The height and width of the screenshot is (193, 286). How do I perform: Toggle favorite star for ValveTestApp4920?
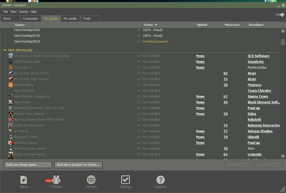[x=139, y=30]
